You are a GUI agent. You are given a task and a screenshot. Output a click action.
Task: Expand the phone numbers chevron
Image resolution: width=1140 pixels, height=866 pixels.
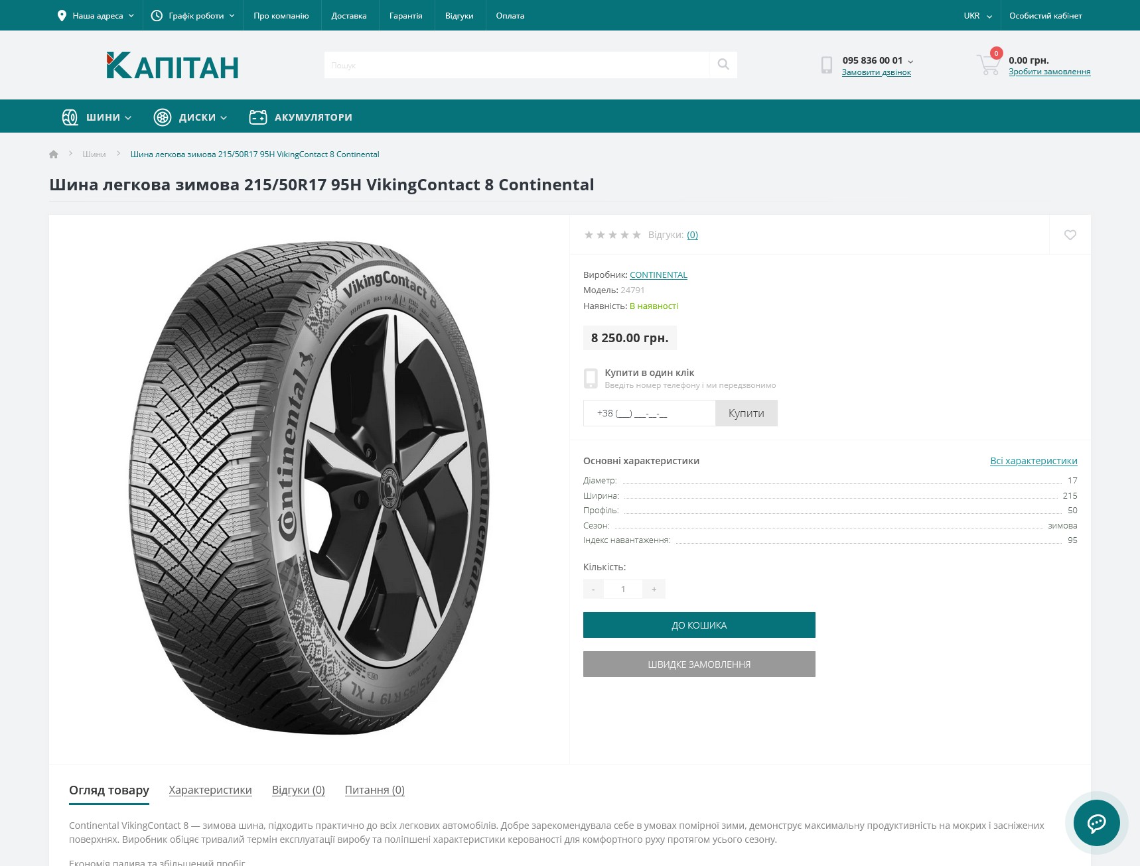click(910, 62)
